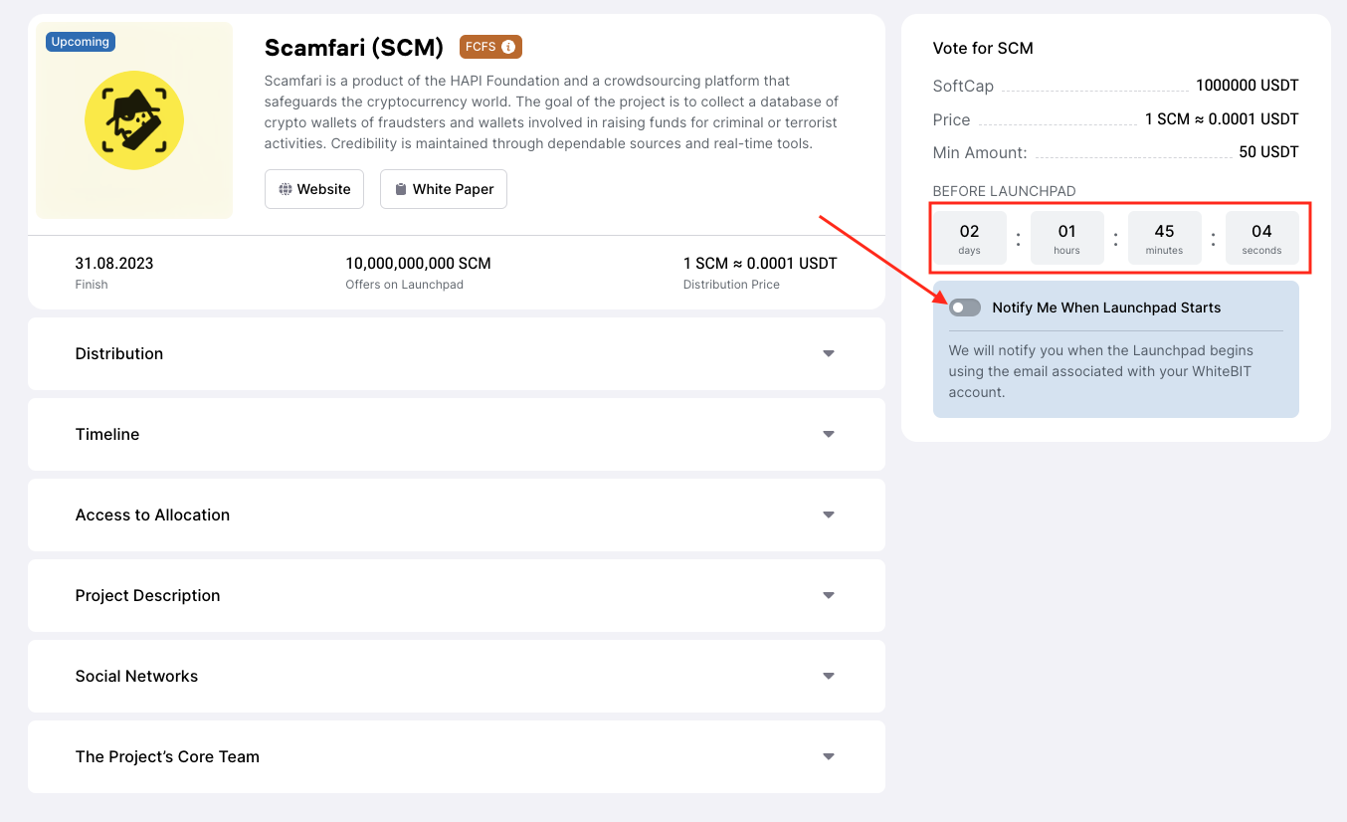1347x822 pixels.
Task: Click the Upcoming status badge
Action: coord(81,42)
